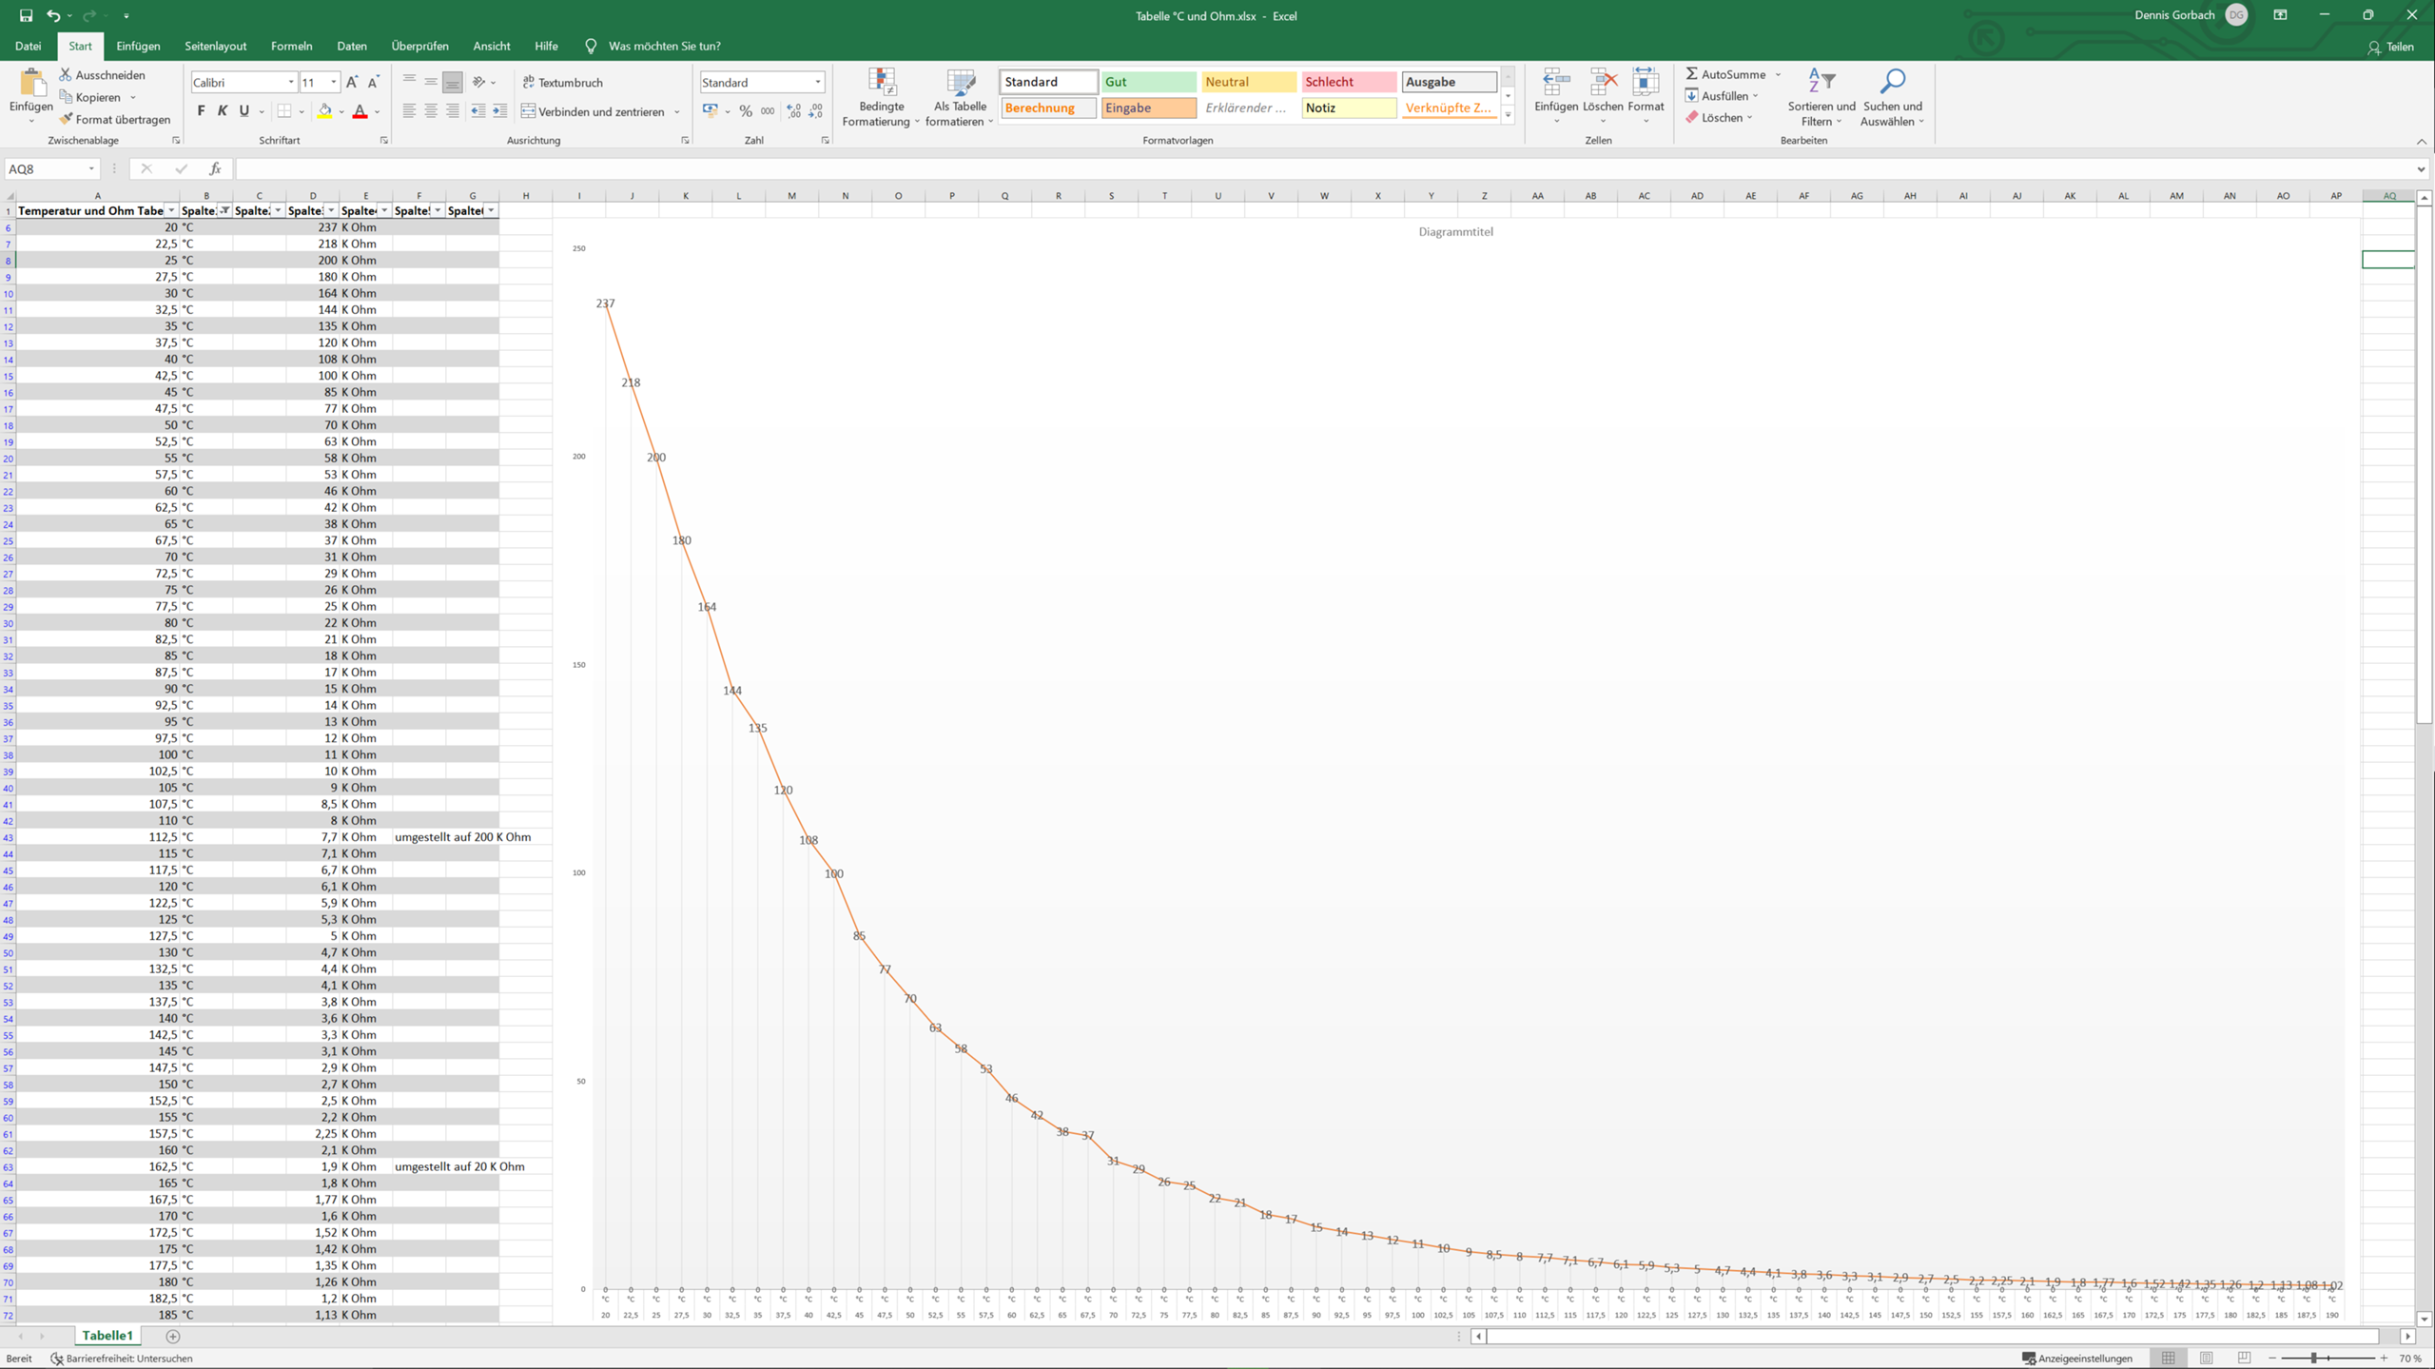
Task: Open the Calibri font name dropdown
Action: point(291,83)
